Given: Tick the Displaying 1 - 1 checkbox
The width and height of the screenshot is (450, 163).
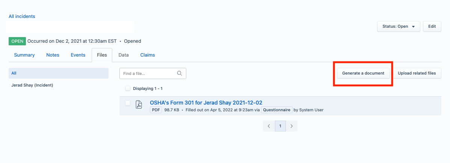Looking at the screenshot, I should [128, 88].
